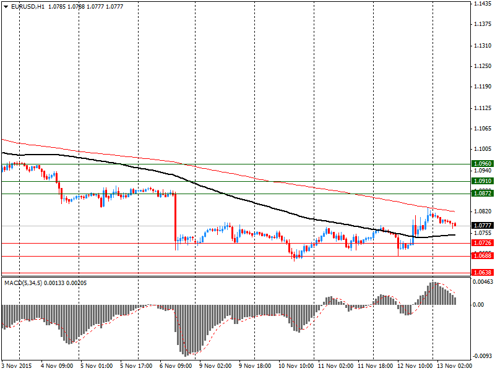495x371 pixels.
Task: Click the 10 Nov 10:00 time label
Action: (296, 365)
